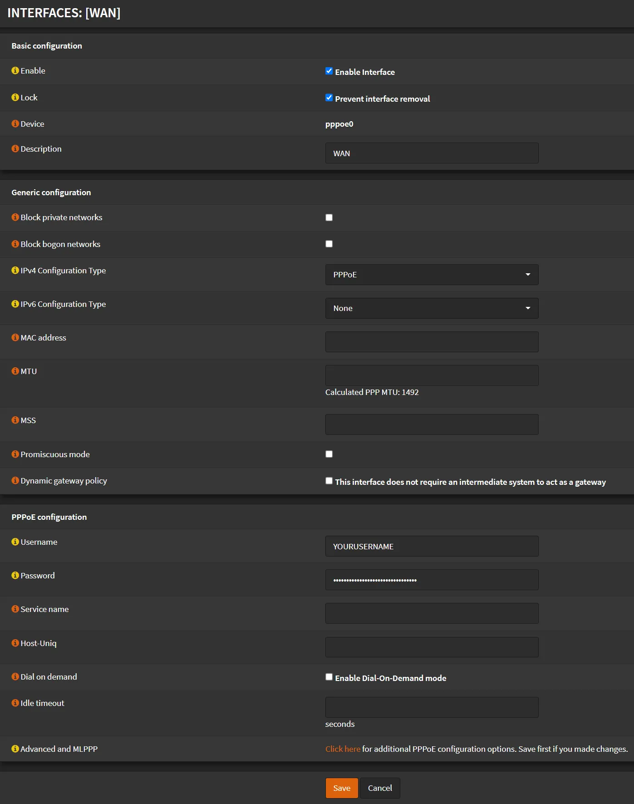The image size is (634, 804).
Task: Click the Cancel button
Action: (380, 788)
